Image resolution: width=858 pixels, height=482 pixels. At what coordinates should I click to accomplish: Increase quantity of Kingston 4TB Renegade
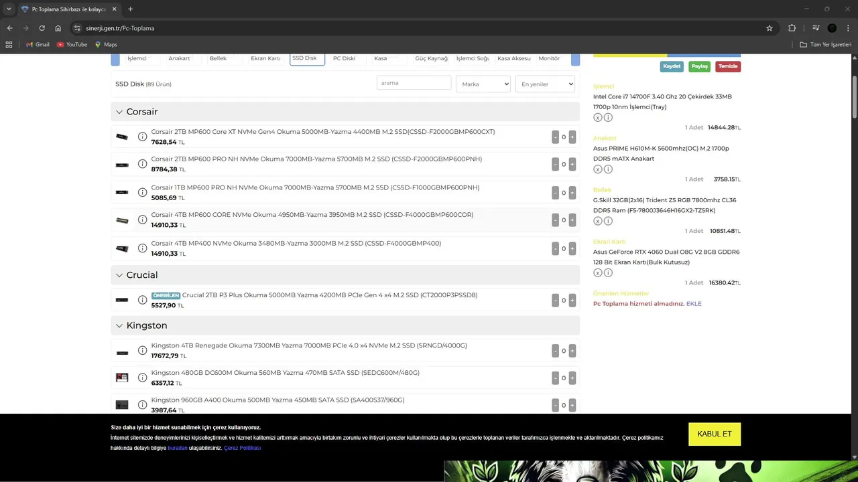(x=572, y=351)
